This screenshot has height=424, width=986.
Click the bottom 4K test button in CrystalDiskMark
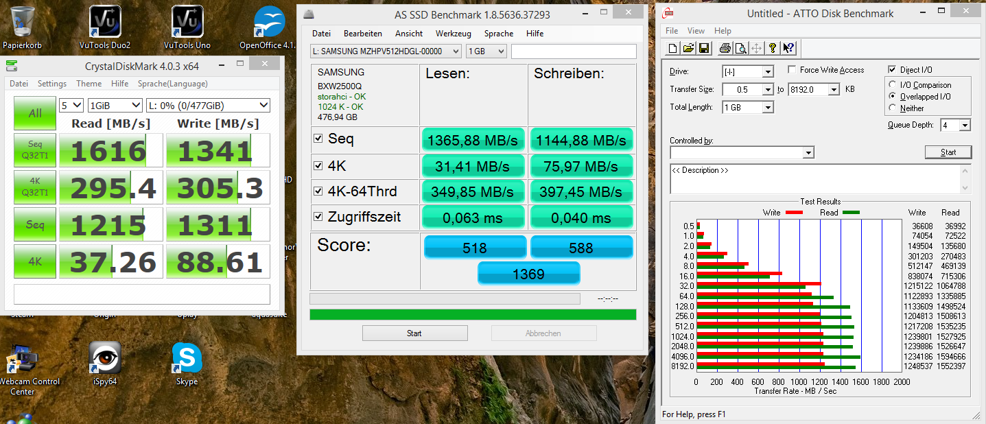click(35, 261)
